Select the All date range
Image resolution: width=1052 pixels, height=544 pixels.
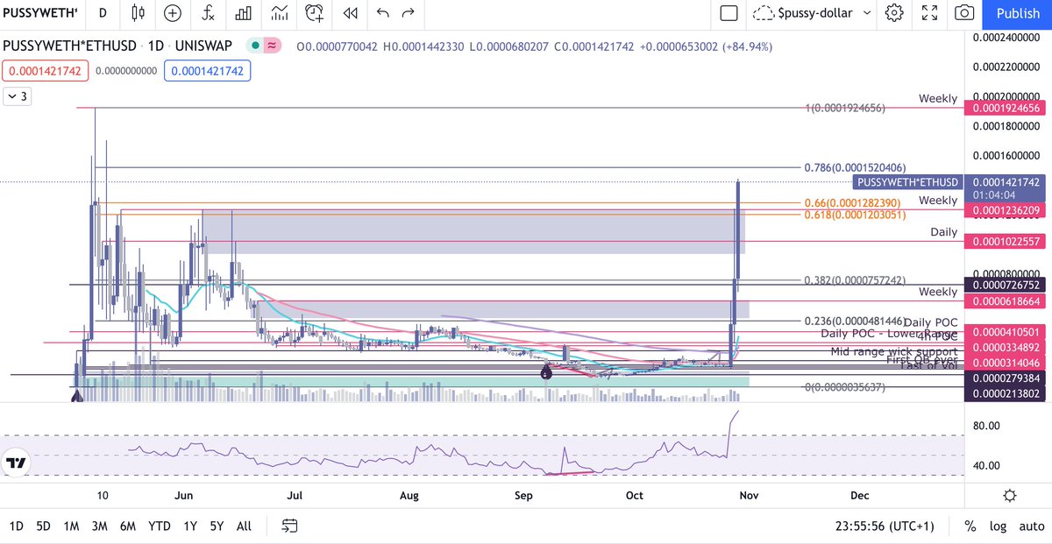point(244,526)
